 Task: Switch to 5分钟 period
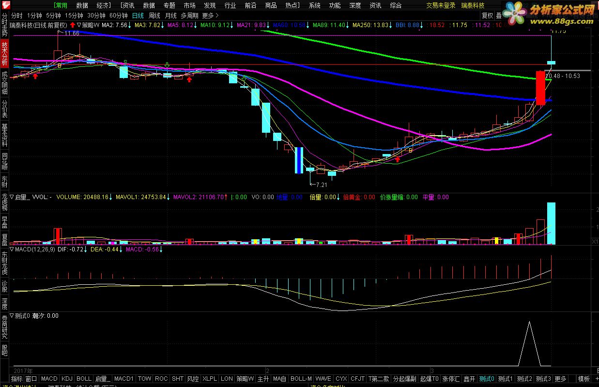pyautogui.click(x=54, y=15)
